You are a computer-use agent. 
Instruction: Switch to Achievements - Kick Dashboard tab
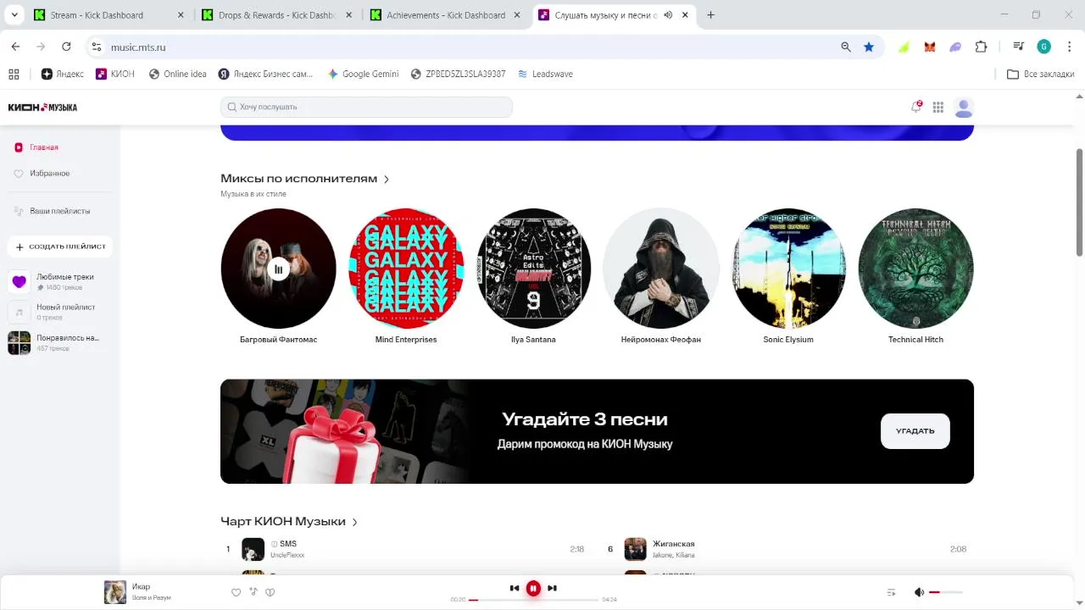point(446,15)
